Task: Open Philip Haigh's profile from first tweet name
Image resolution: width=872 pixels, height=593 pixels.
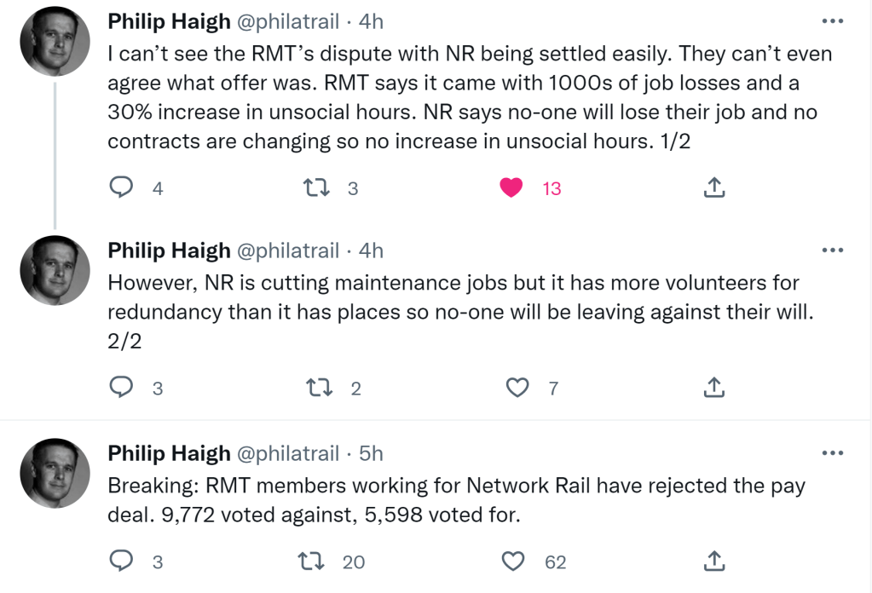Action: 169,21
